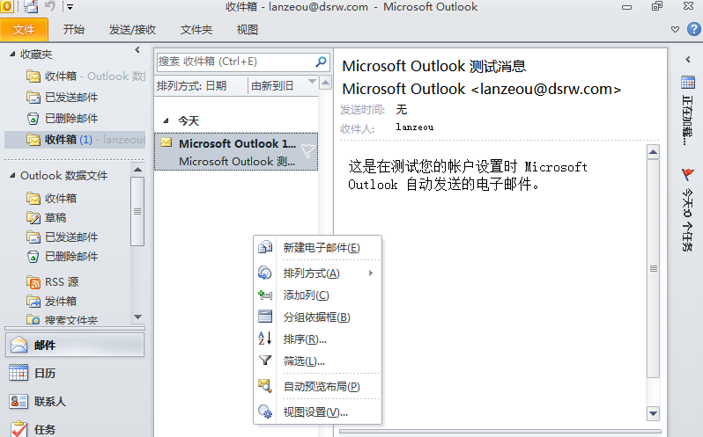
Task: Open the 视图 ribbon tab
Action: 247,30
